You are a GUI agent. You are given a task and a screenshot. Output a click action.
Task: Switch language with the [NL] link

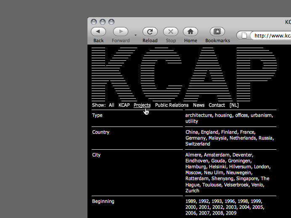234,105
